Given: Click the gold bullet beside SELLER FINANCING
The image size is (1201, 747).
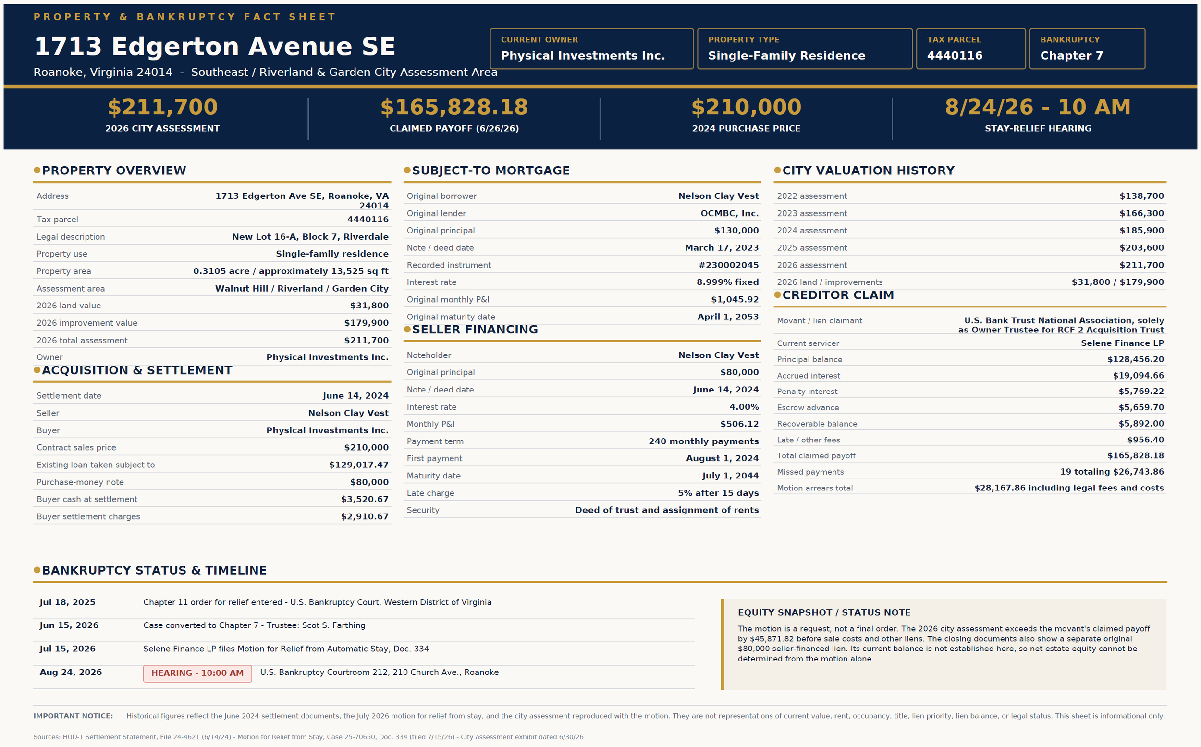Looking at the screenshot, I should 407,329.
